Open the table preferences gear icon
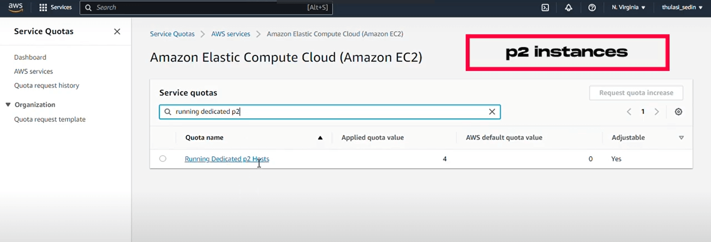711x242 pixels. pos(678,112)
